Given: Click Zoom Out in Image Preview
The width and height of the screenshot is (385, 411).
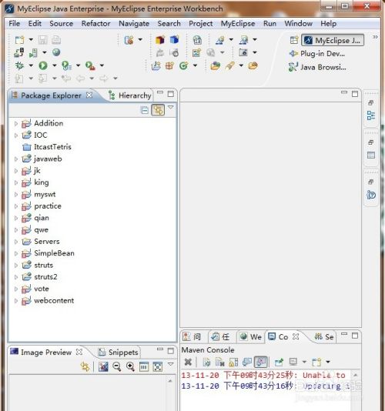Looking at the screenshot, I should click(x=117, y=366).
